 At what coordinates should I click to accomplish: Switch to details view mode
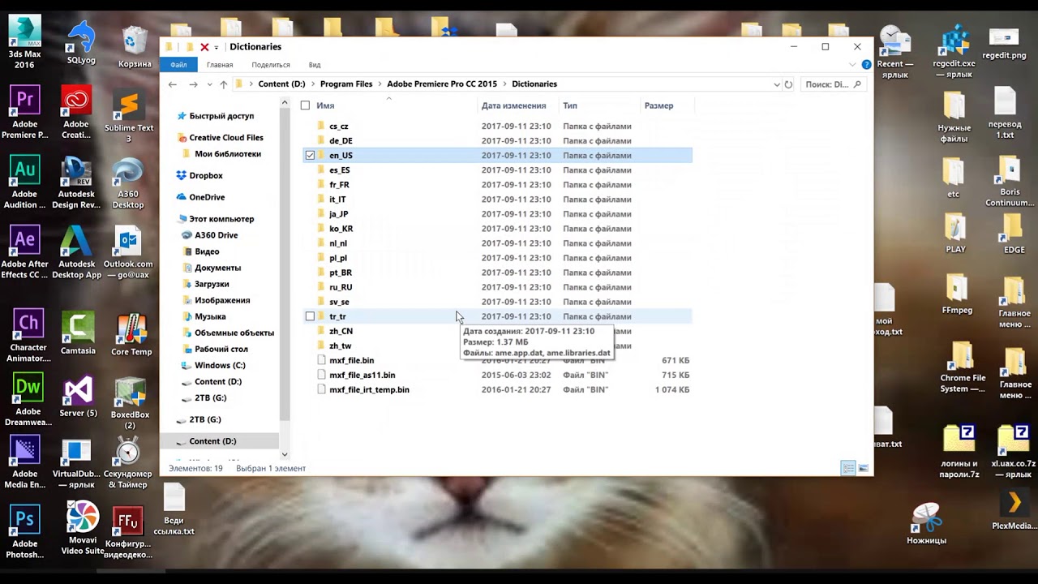[x=848, y=468]
